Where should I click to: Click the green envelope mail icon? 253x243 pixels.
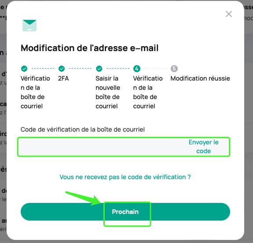pyautogui.click(x=29, y=26)
